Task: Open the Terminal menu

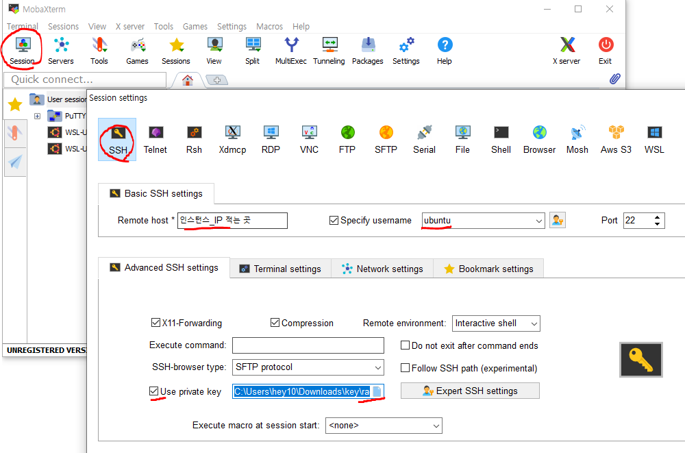Action: (x=23, y=26)
